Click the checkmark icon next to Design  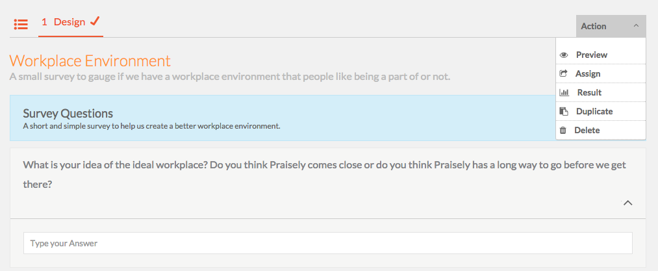pos(95,21)
